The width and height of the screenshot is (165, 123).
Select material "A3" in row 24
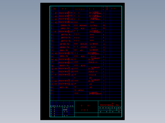(x=91, y=84)
